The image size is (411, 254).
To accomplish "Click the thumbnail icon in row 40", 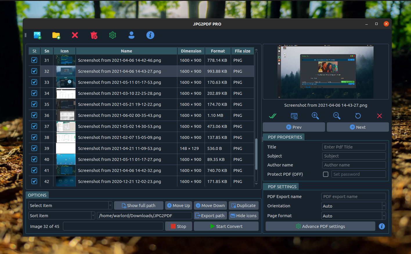I will coord(66,159).
